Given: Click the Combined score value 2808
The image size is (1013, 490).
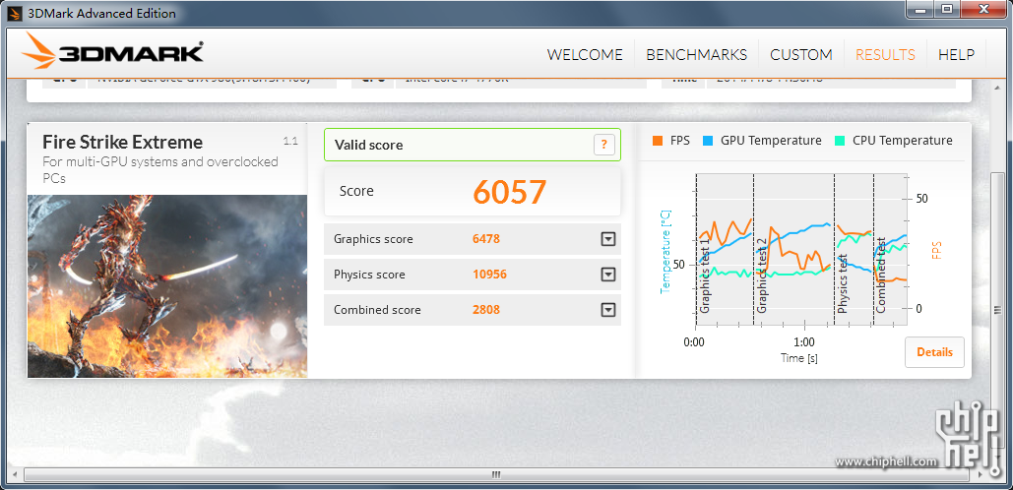Looking at the screenshot, I should point(486,311).
